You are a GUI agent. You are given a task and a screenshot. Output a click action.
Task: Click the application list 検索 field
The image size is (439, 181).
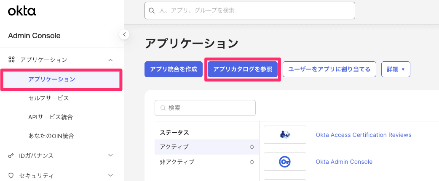tap(205, 108)
